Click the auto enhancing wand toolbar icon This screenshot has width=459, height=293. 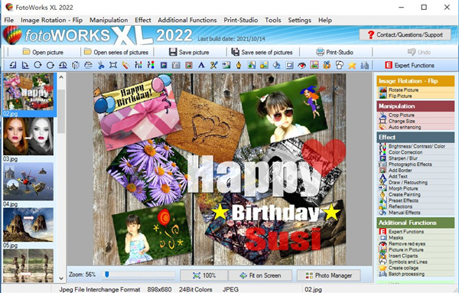click(x=125, y=65)
